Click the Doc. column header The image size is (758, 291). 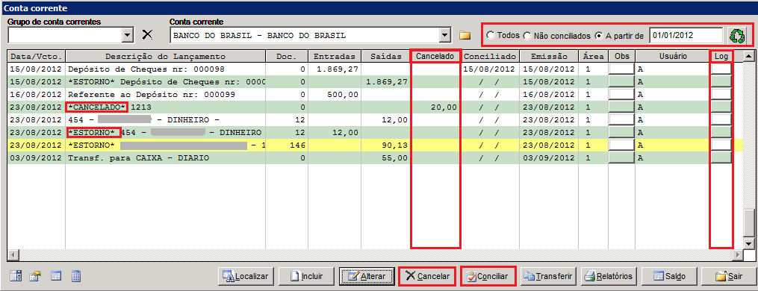click(286, 56)
